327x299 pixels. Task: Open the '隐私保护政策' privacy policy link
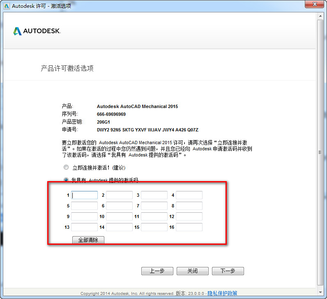tap(222, 293)
